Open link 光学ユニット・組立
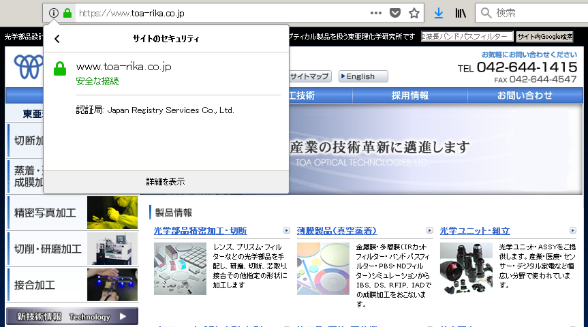 click(x=475, y=231)
